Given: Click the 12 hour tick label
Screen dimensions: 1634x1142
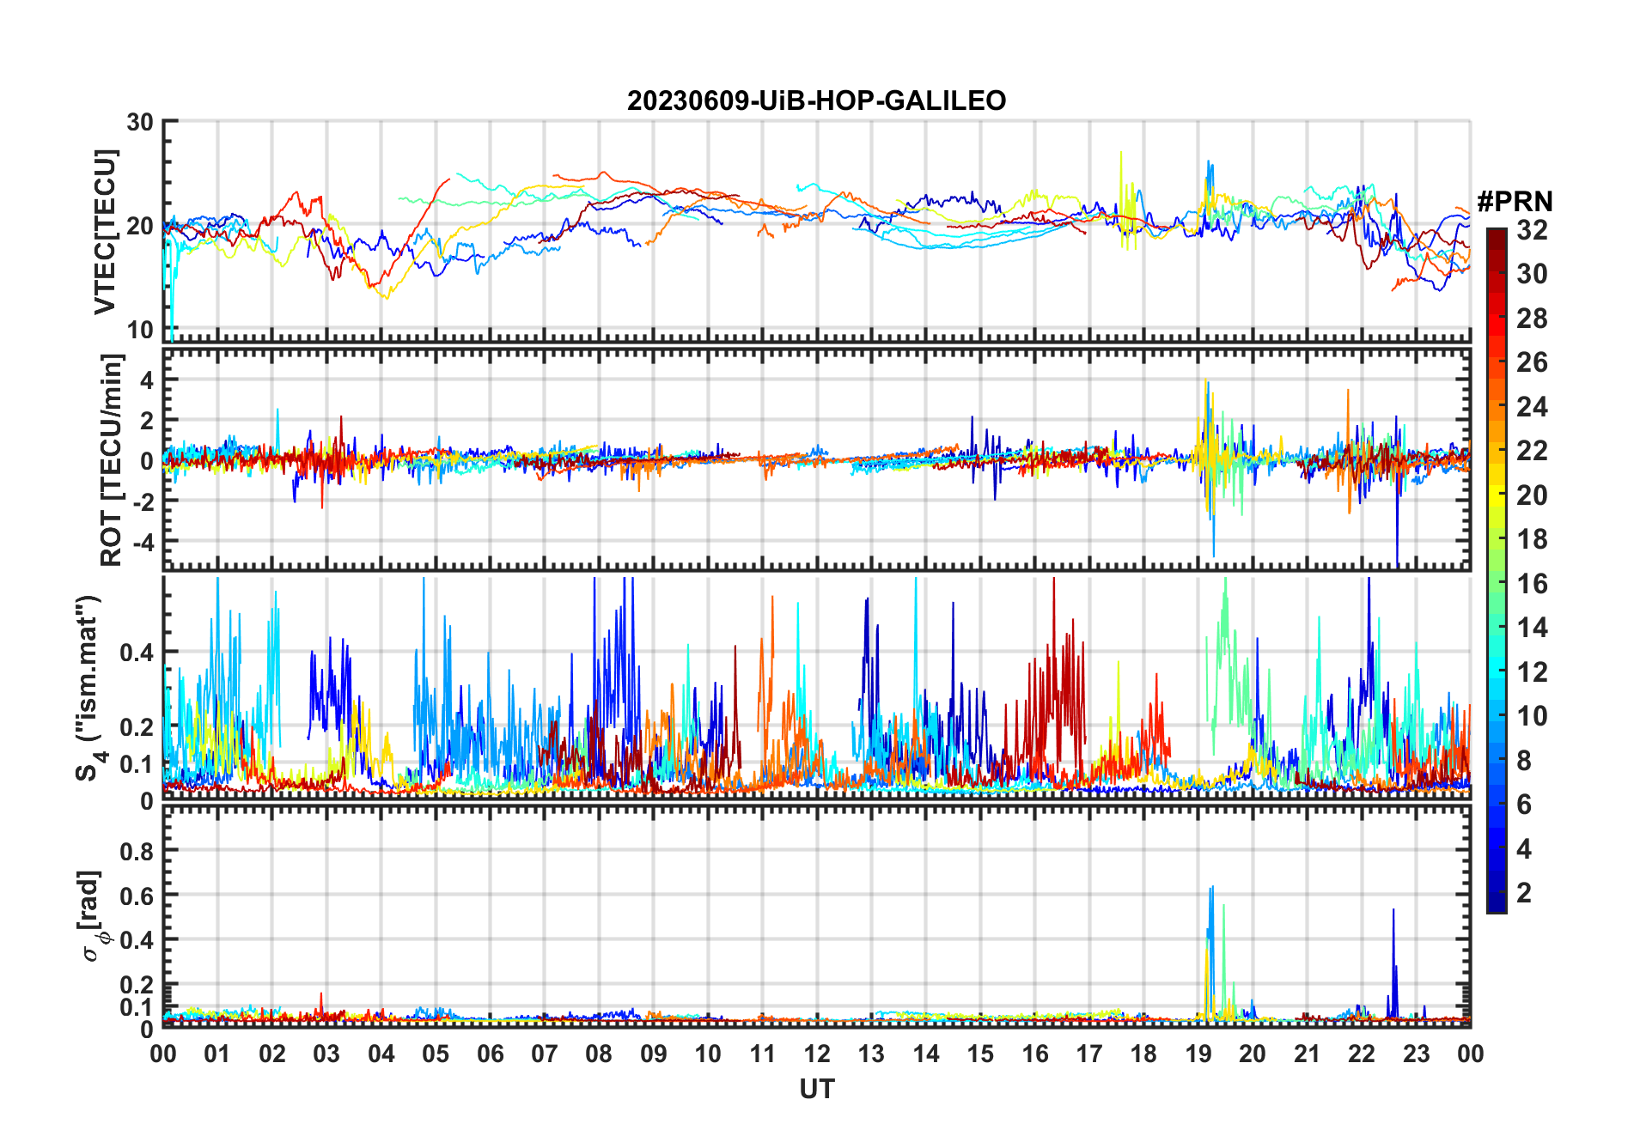Looking at the screenshot, I should click(x=817, y=1054).
